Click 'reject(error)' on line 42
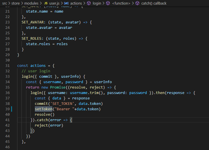The width and height of the screenshot is (209, 150). click(x=49, y=125)
